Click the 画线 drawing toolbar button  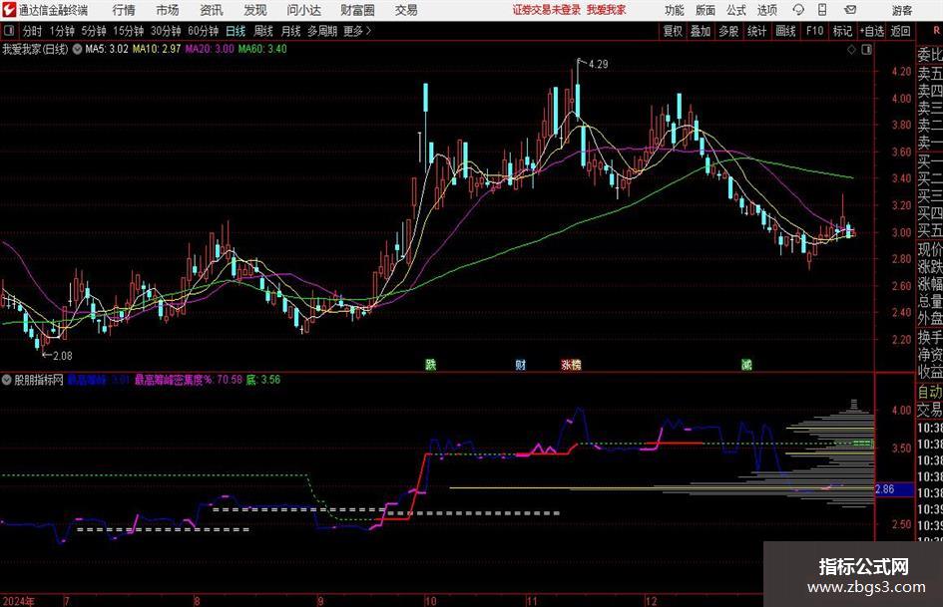tap(786, 31)
